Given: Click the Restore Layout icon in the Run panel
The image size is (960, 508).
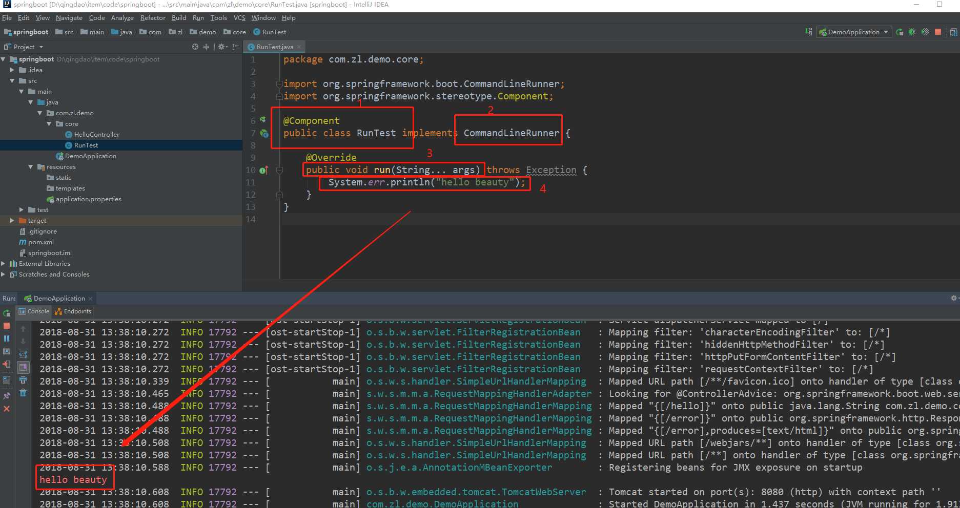Looking at the screenshot, I should click(7, 380).
